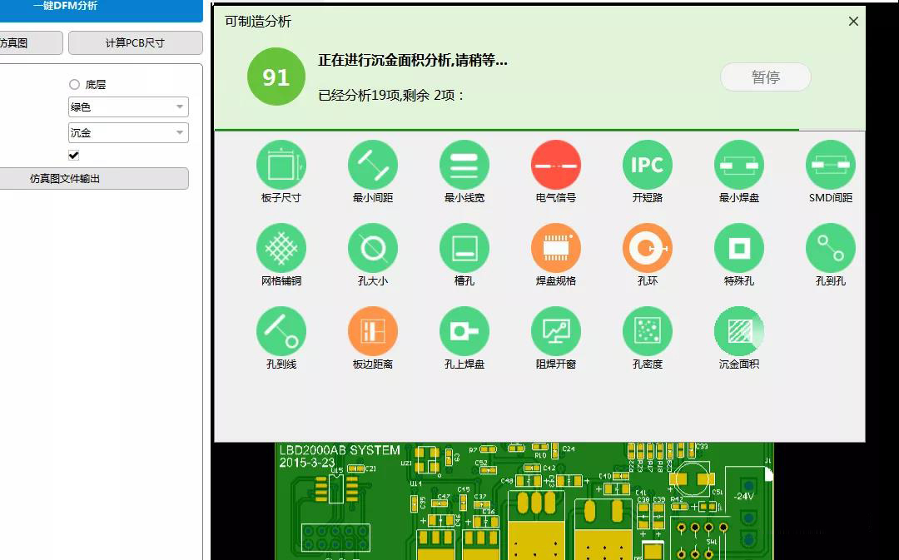The width and height of the screenshot is (899, 560).
Task: Click the 网格铺铜 analysis icon
Action: [x=281, y=247]
